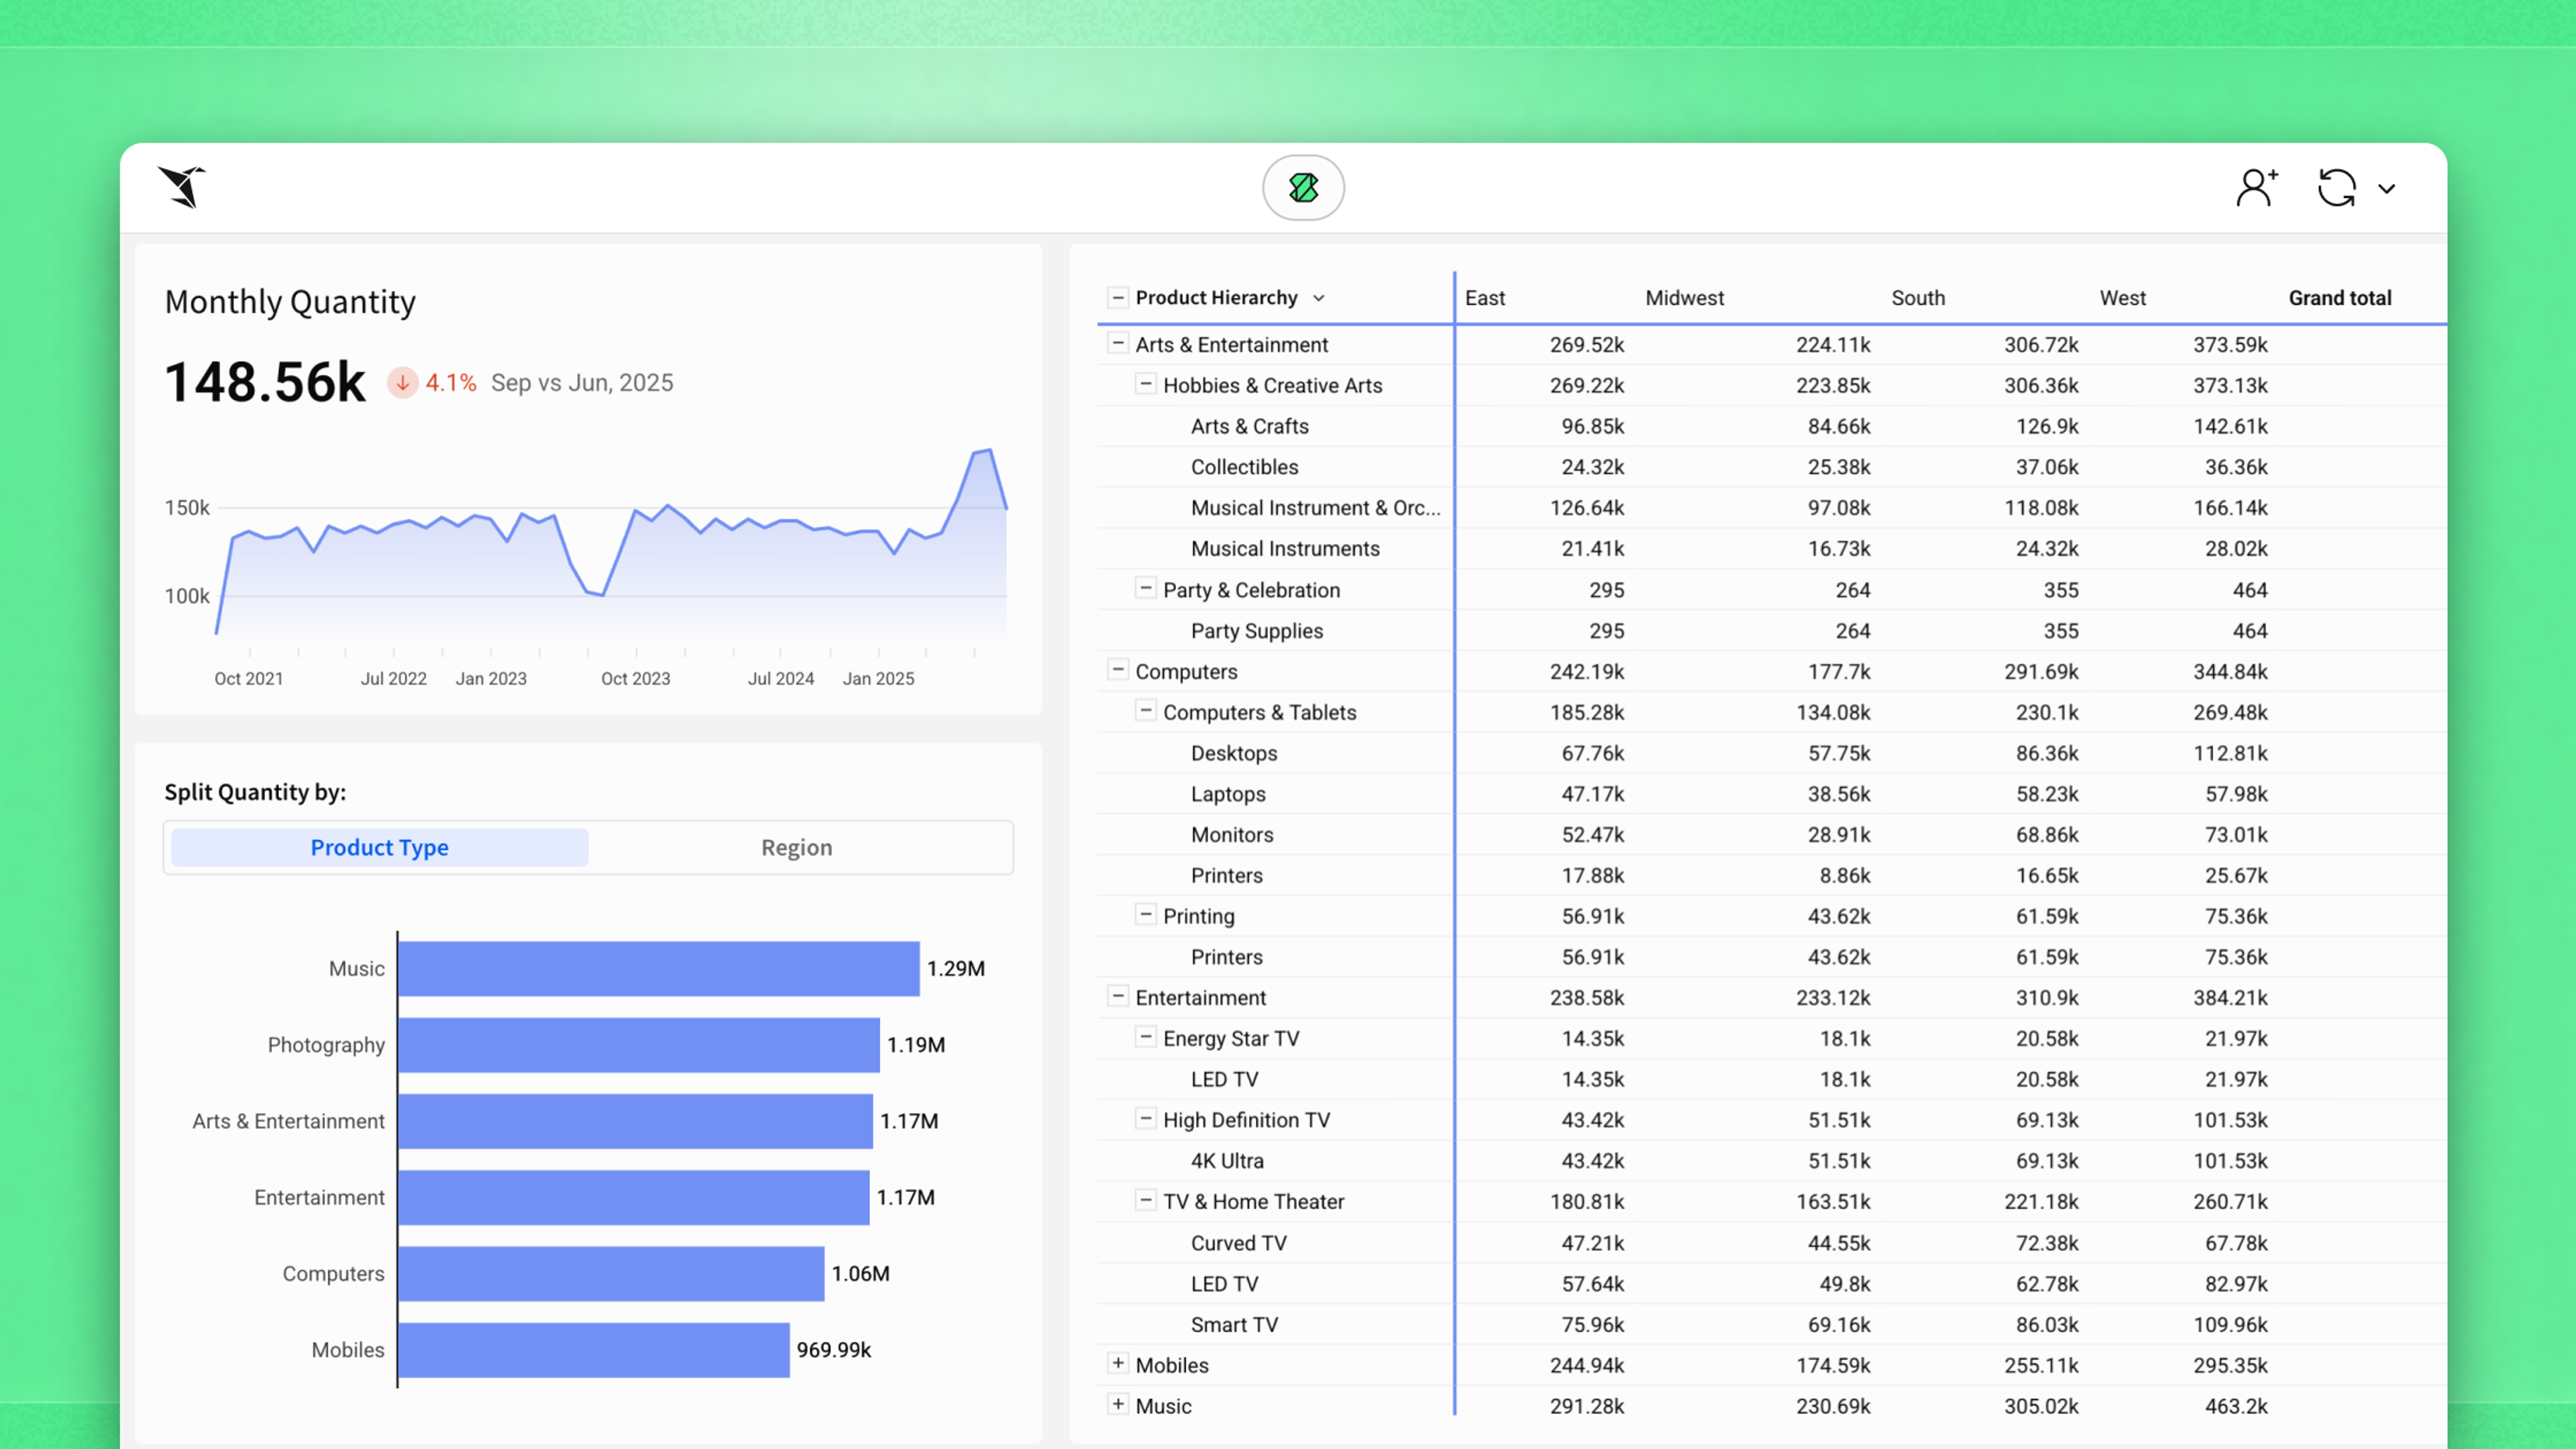Select the Laptops row label
The width and height of the screenshot is (2576, 1449).
[1227, 794]
